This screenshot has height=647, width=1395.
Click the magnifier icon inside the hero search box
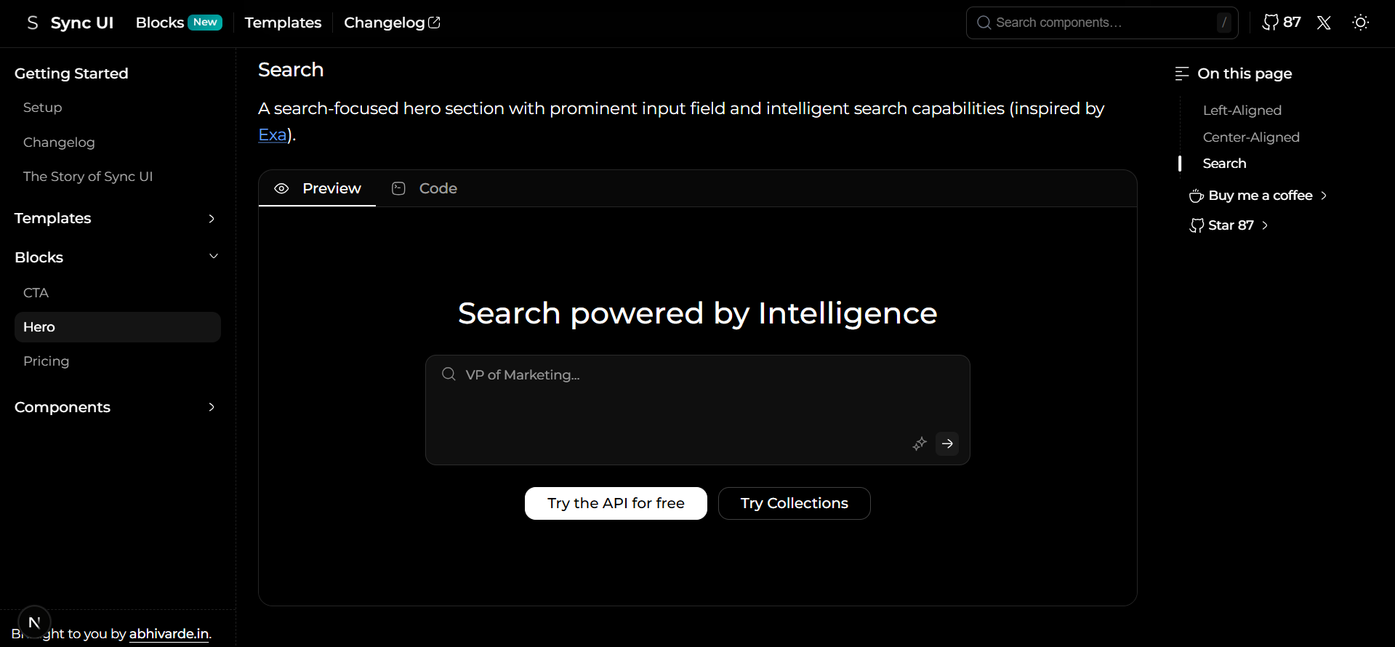coord(448,374)
